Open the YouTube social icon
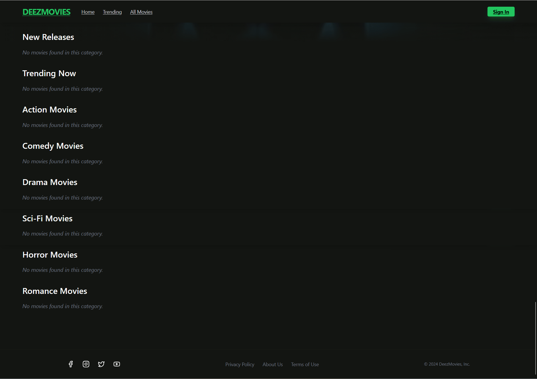 [117, 364]
